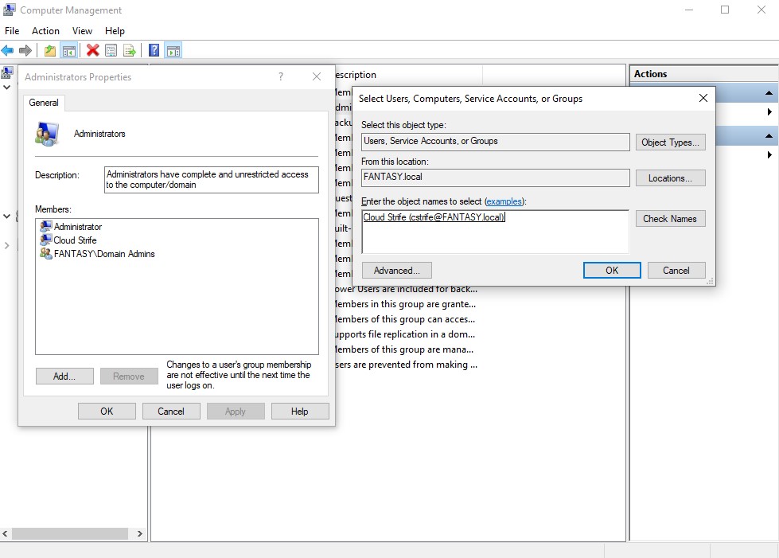The width and height of the screenshot is (779, 558).
Task: Click the Locations button
Action: (670, 178)
